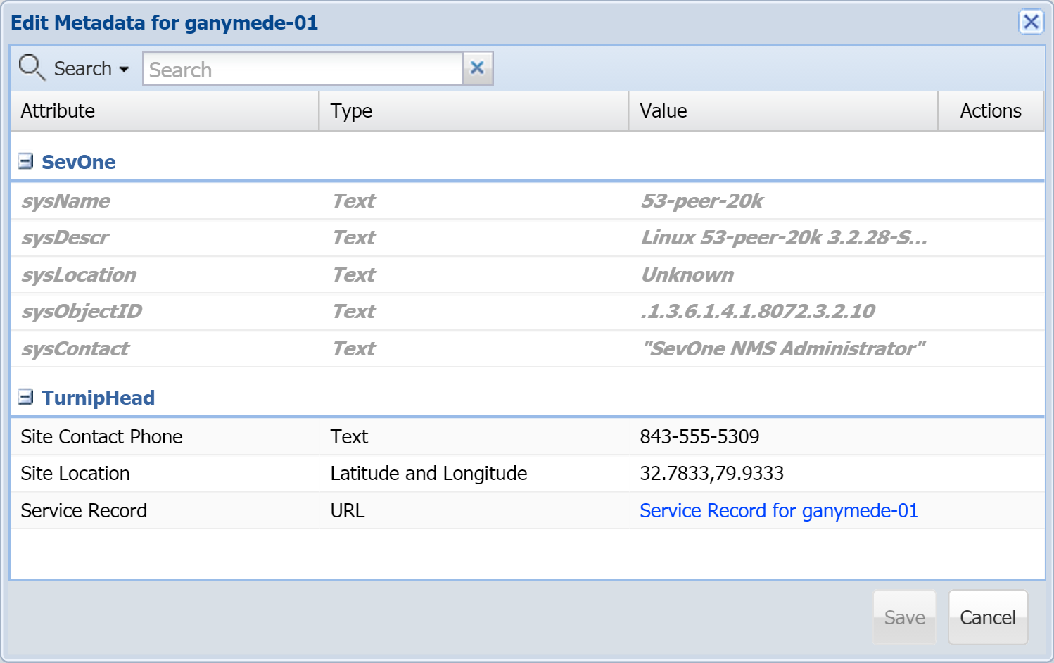Sort by the Attribute column header
Screen dimensions: 1054x663
point(165,110)
